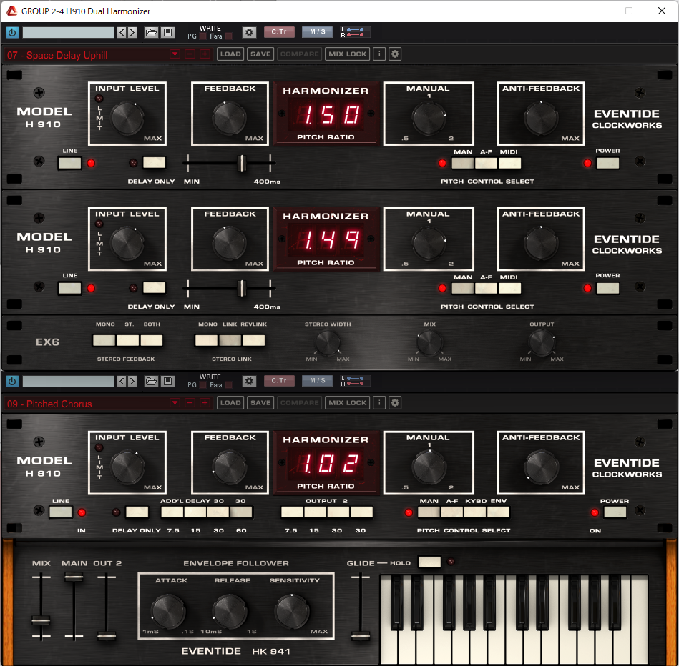
Task: Select MIDI pitch control on first H910 unit
Action: (x=509, y=164)
